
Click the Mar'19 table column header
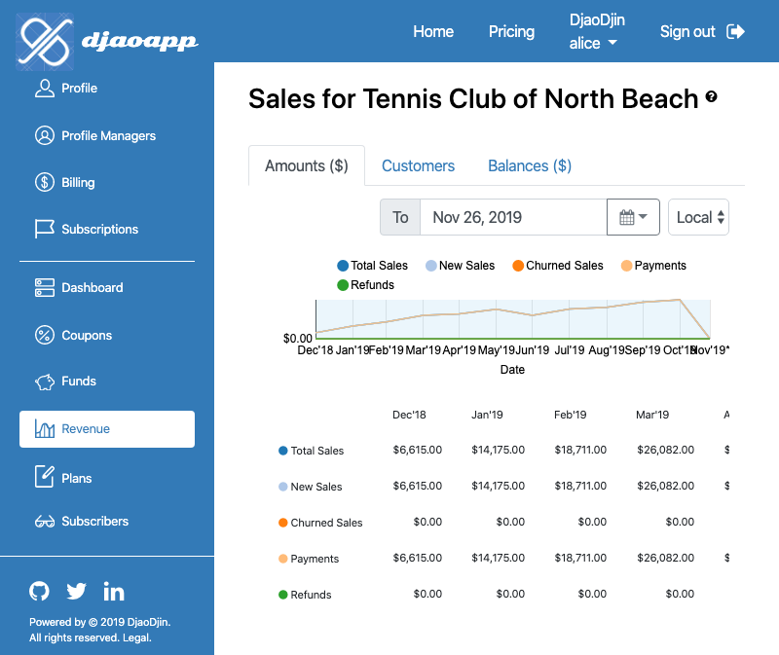click(652, 415)
